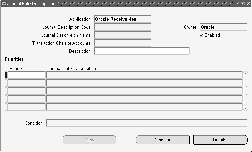This screenshot has height=152, width=252.
Task: Click the Details button
Action: [x=220, y=140]
